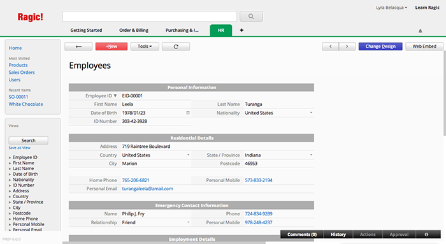Click the Postcode value 46953

click(251, 164)
